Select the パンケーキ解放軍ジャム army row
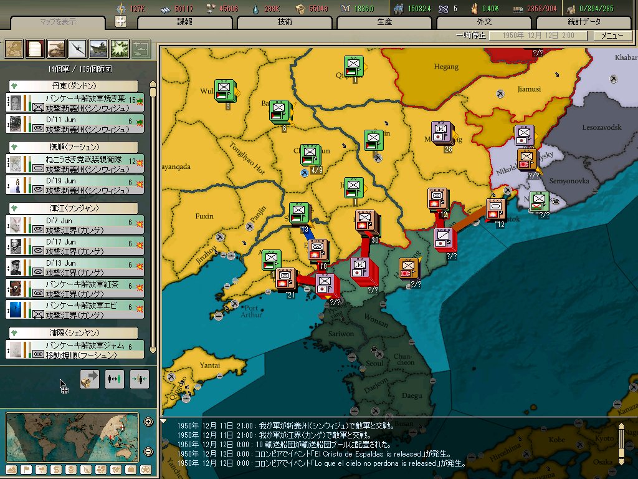 pyautogui.click(x=75, y=349)
